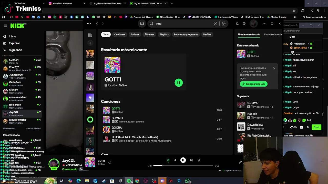The width and height of the screenshot is (328, 184).
Task: Pause playback in bottom player bar
Action: tap(183, 160)
